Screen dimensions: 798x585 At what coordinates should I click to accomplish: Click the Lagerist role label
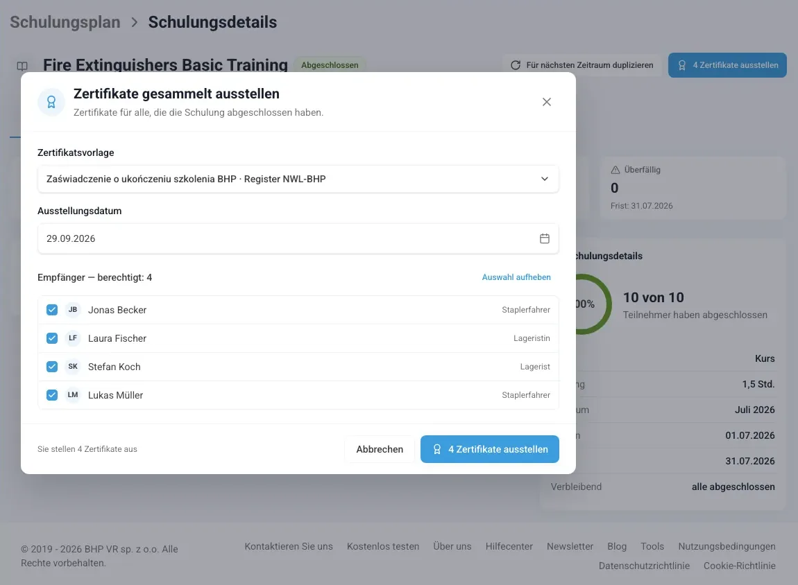tap(535, 367)
